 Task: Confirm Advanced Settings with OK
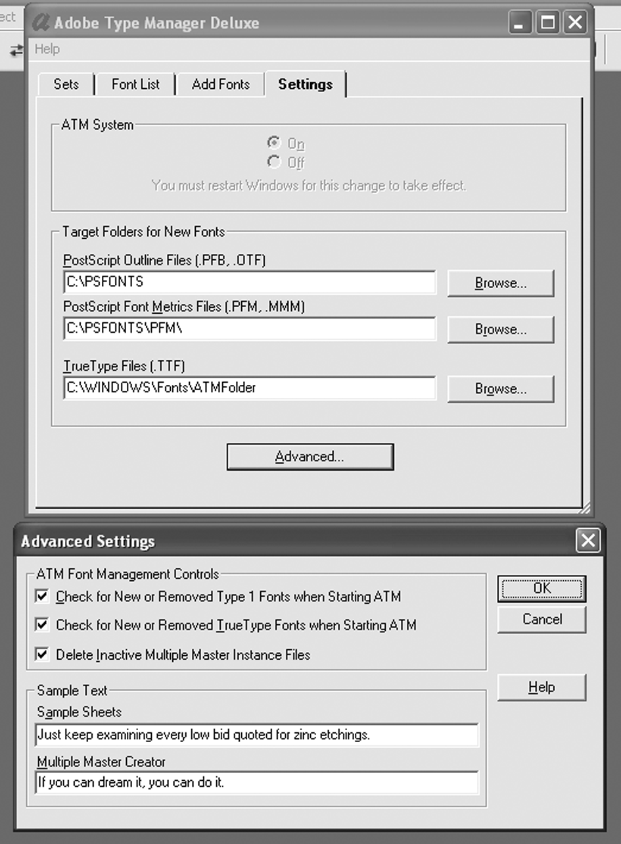pyautogui.click(x=541, y=588)
